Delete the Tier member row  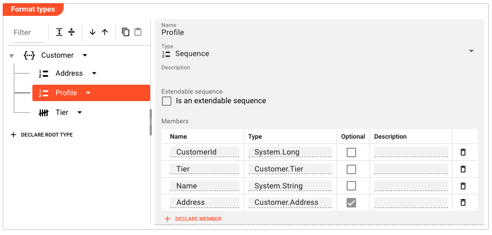(x=463, y=169)
